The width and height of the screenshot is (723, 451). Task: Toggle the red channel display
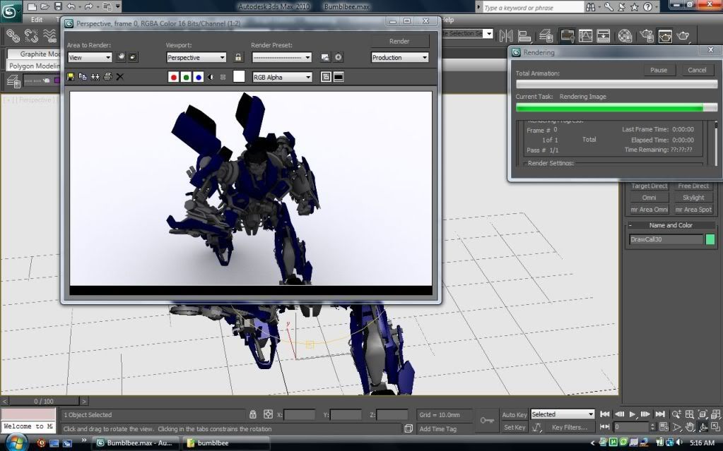pyautogui.click(x=174, y=77)
